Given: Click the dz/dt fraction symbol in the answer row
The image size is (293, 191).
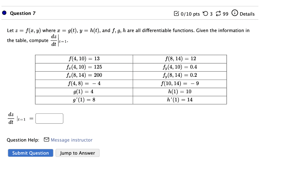Looking at the screenshot, I should click(x=11, y=118).
